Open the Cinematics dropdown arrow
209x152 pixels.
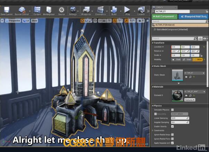[x=107, y=11]
